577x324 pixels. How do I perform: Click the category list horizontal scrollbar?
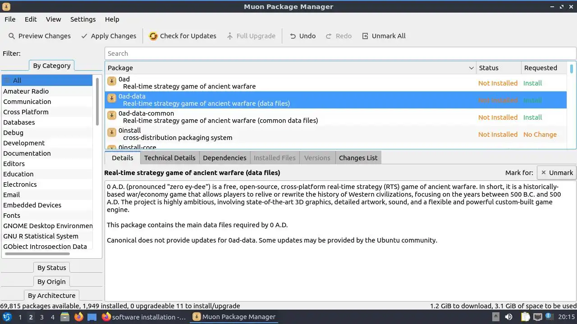tap(37, 254)
